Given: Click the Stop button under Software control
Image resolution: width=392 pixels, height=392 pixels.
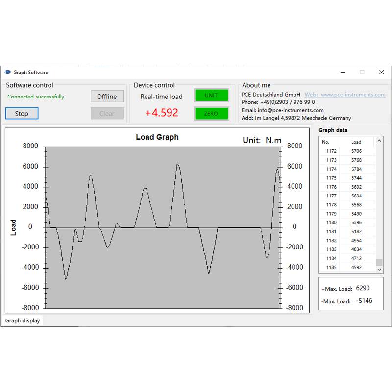Looking at the screenshot, I should click(x=22, y=113).
